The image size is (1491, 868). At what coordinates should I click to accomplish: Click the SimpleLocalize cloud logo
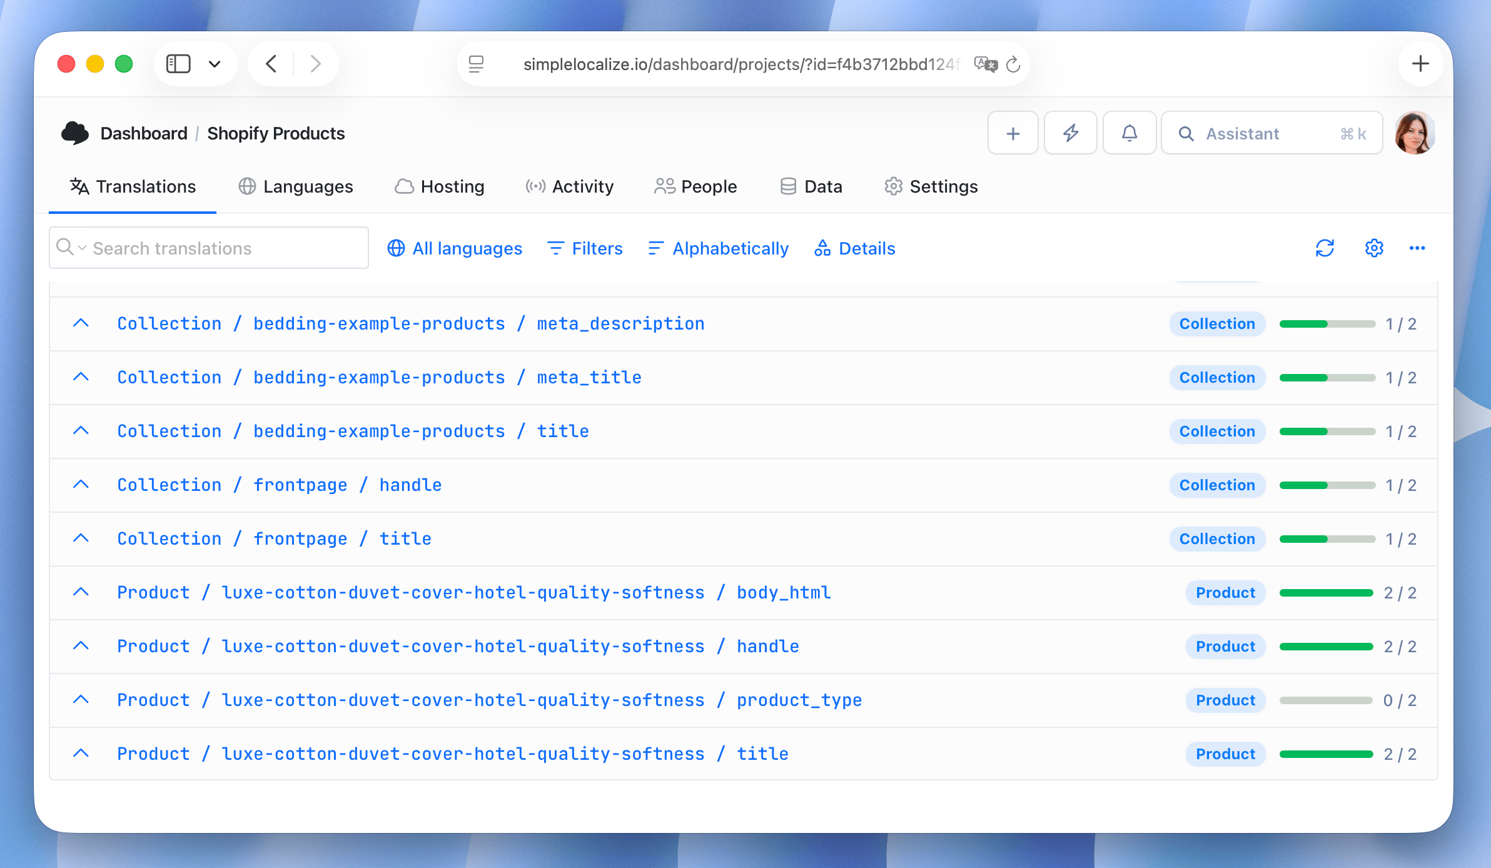pos(76,133)
